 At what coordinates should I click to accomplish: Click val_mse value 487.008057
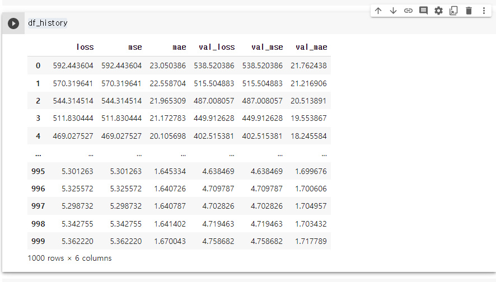pos(262,101)
